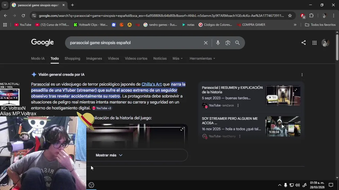This screenshot has width=339, height=190.
Task: Open the Google apps grid
Action: tap(314, 43)
